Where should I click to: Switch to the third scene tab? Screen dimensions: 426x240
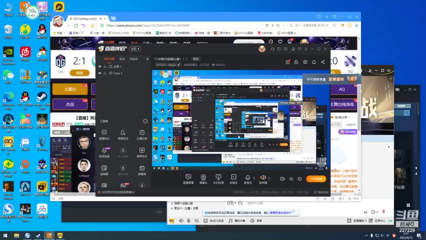[x=133, y=59]
